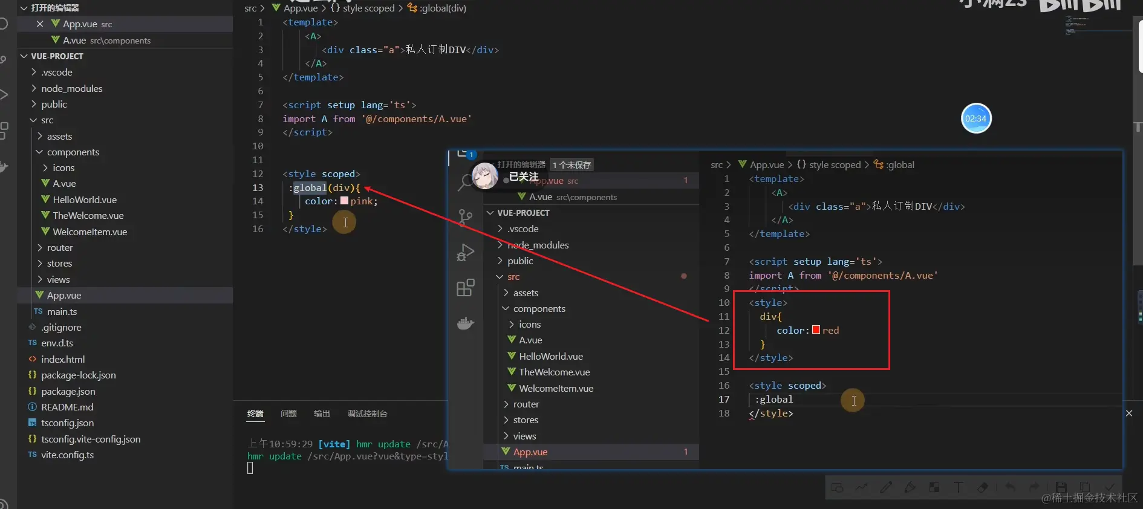Collapse the VUE-PROJECT root folder
This screenshot has width=1143, height=509.
tap(24, 56)
